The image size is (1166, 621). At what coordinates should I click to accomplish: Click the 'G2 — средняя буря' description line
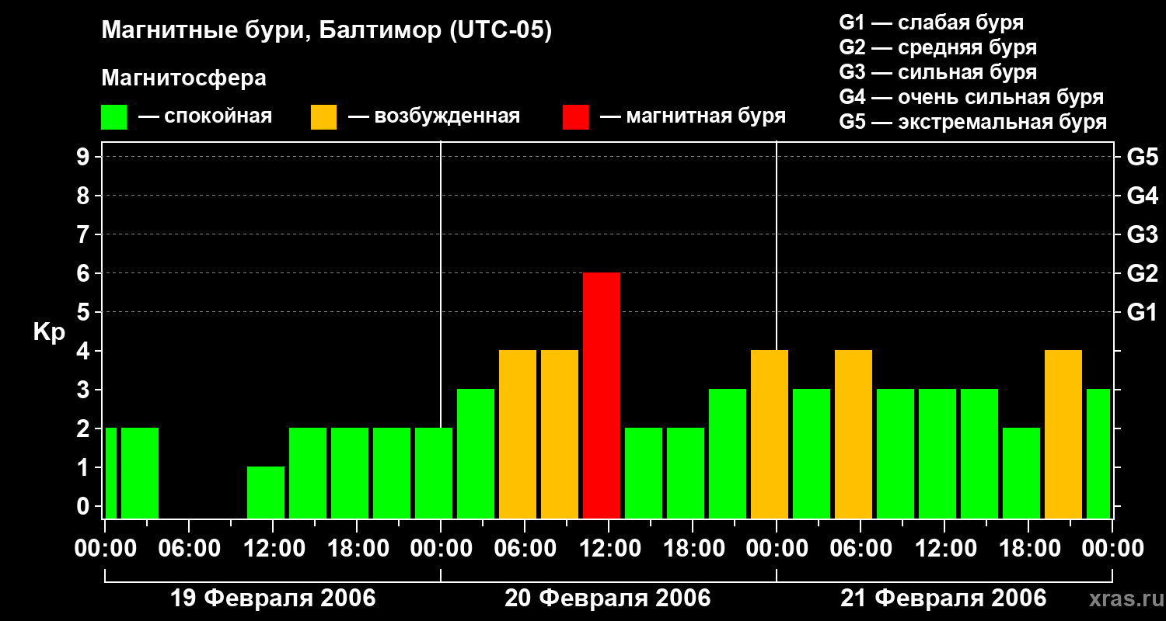coord(937,47)
